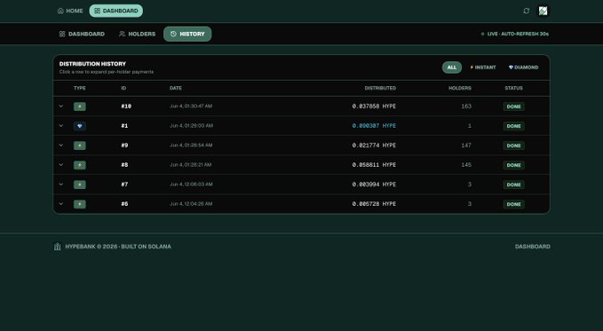This screenshot has width=603, height=331.
Task: Click the instant type icon in row #9
Action: pos(80,146)
